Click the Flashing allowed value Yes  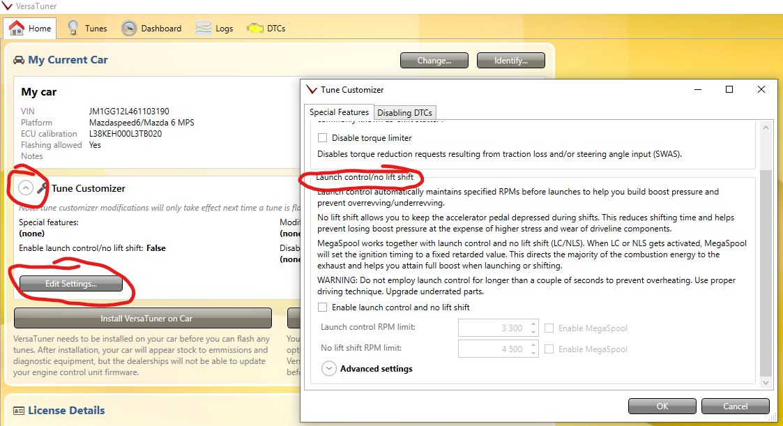(x=95, y=145)
